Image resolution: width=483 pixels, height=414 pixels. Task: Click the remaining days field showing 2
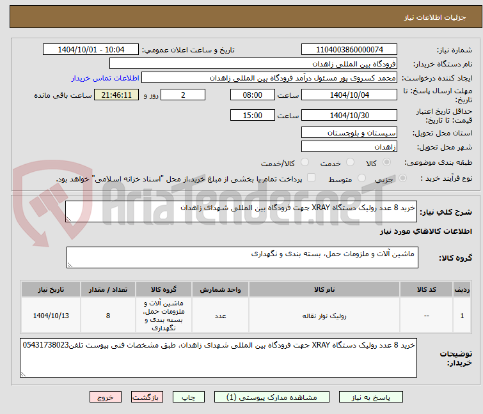click(x=183, y=95)
